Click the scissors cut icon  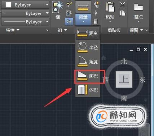(x=123, y=5)
